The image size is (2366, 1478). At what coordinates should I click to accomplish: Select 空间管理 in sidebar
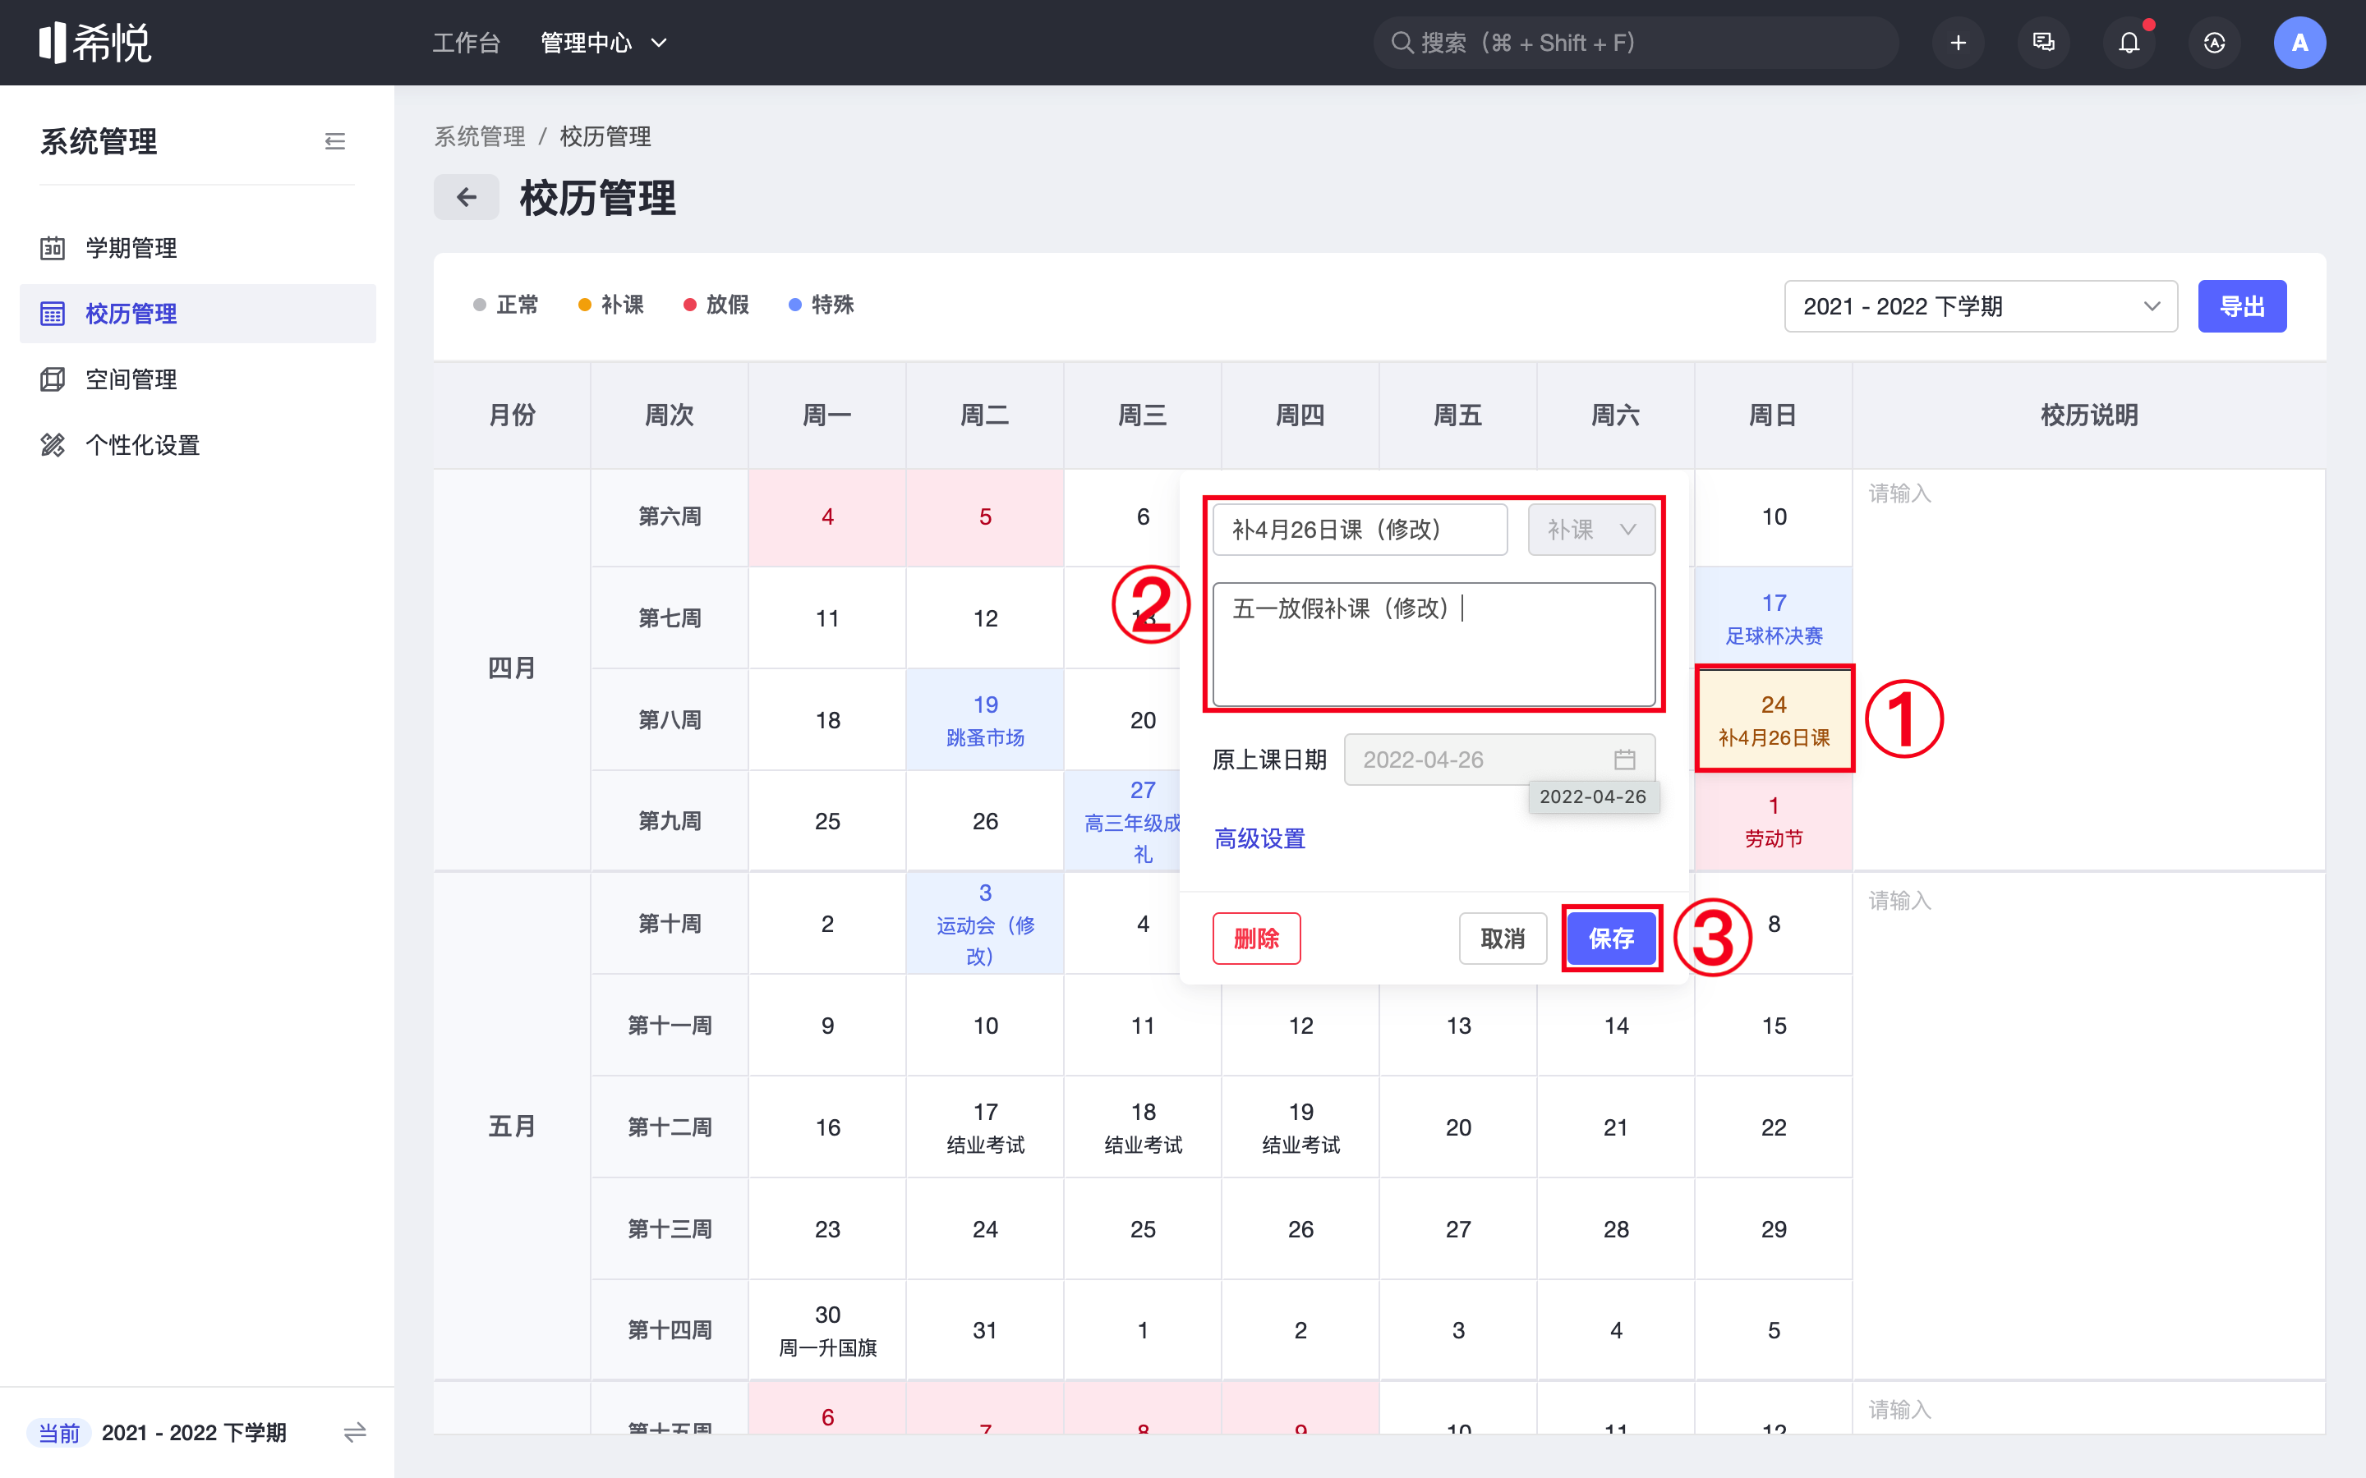pos(197,379)
